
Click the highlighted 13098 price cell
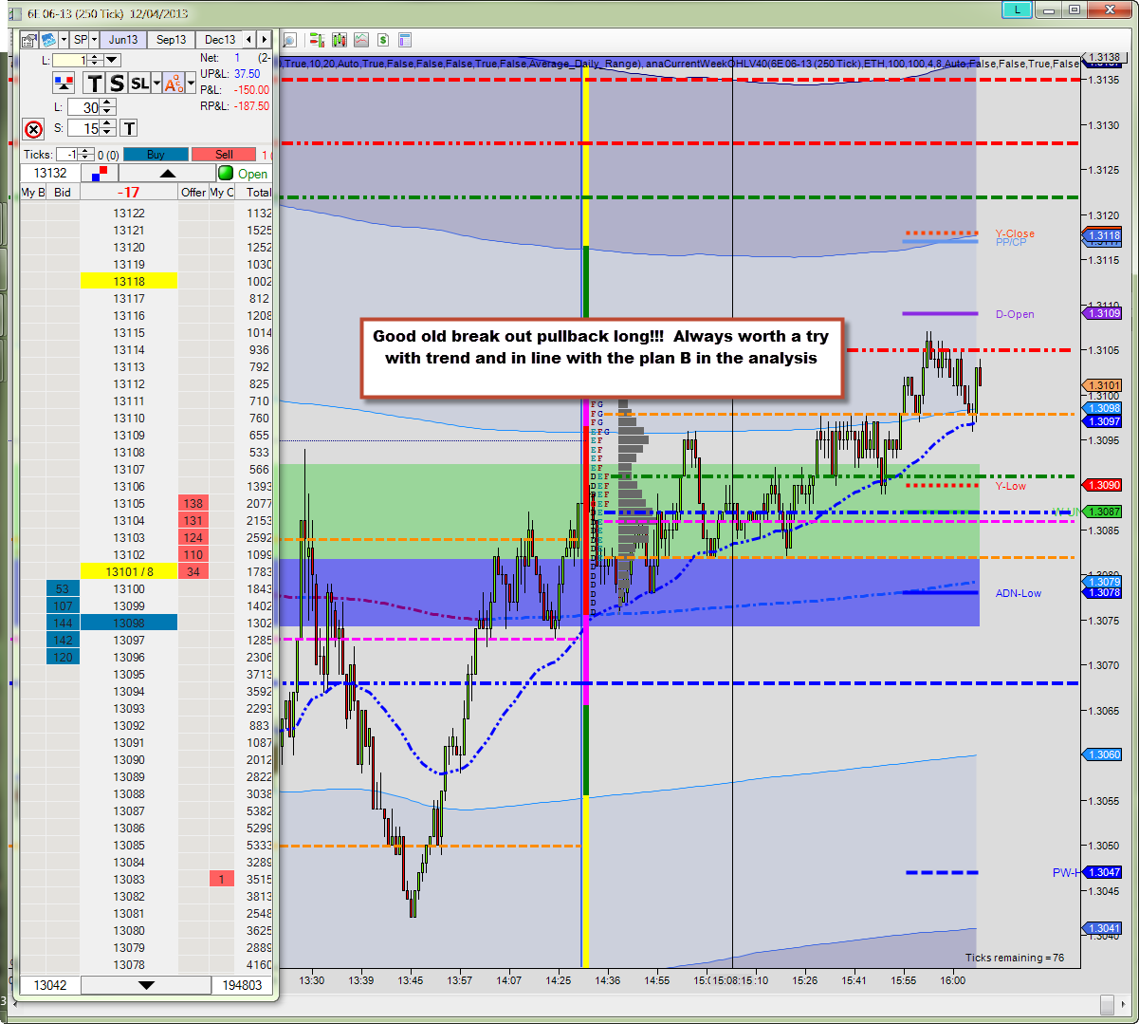(x=129, y=623)
